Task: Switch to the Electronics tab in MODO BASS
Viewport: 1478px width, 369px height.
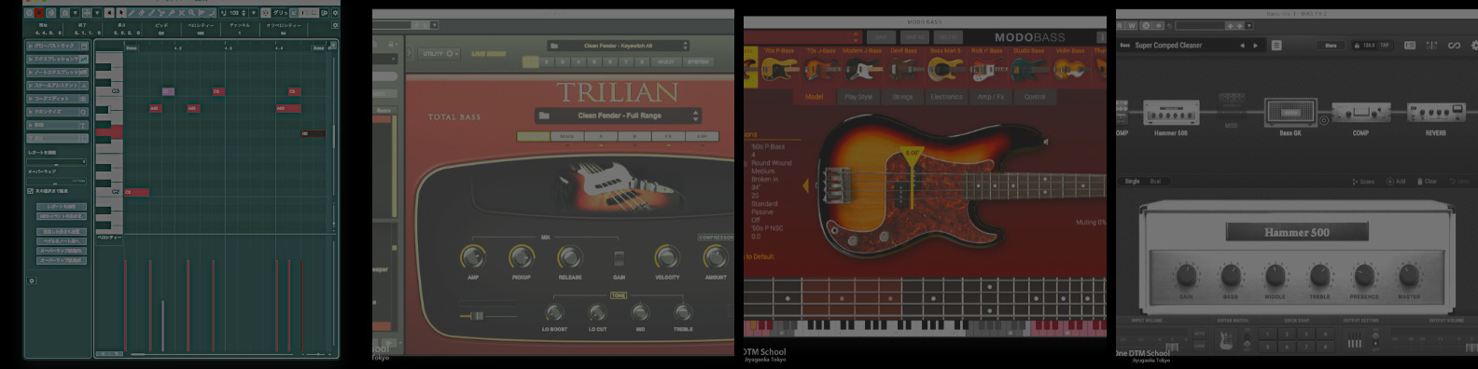Action: point(945,97)
